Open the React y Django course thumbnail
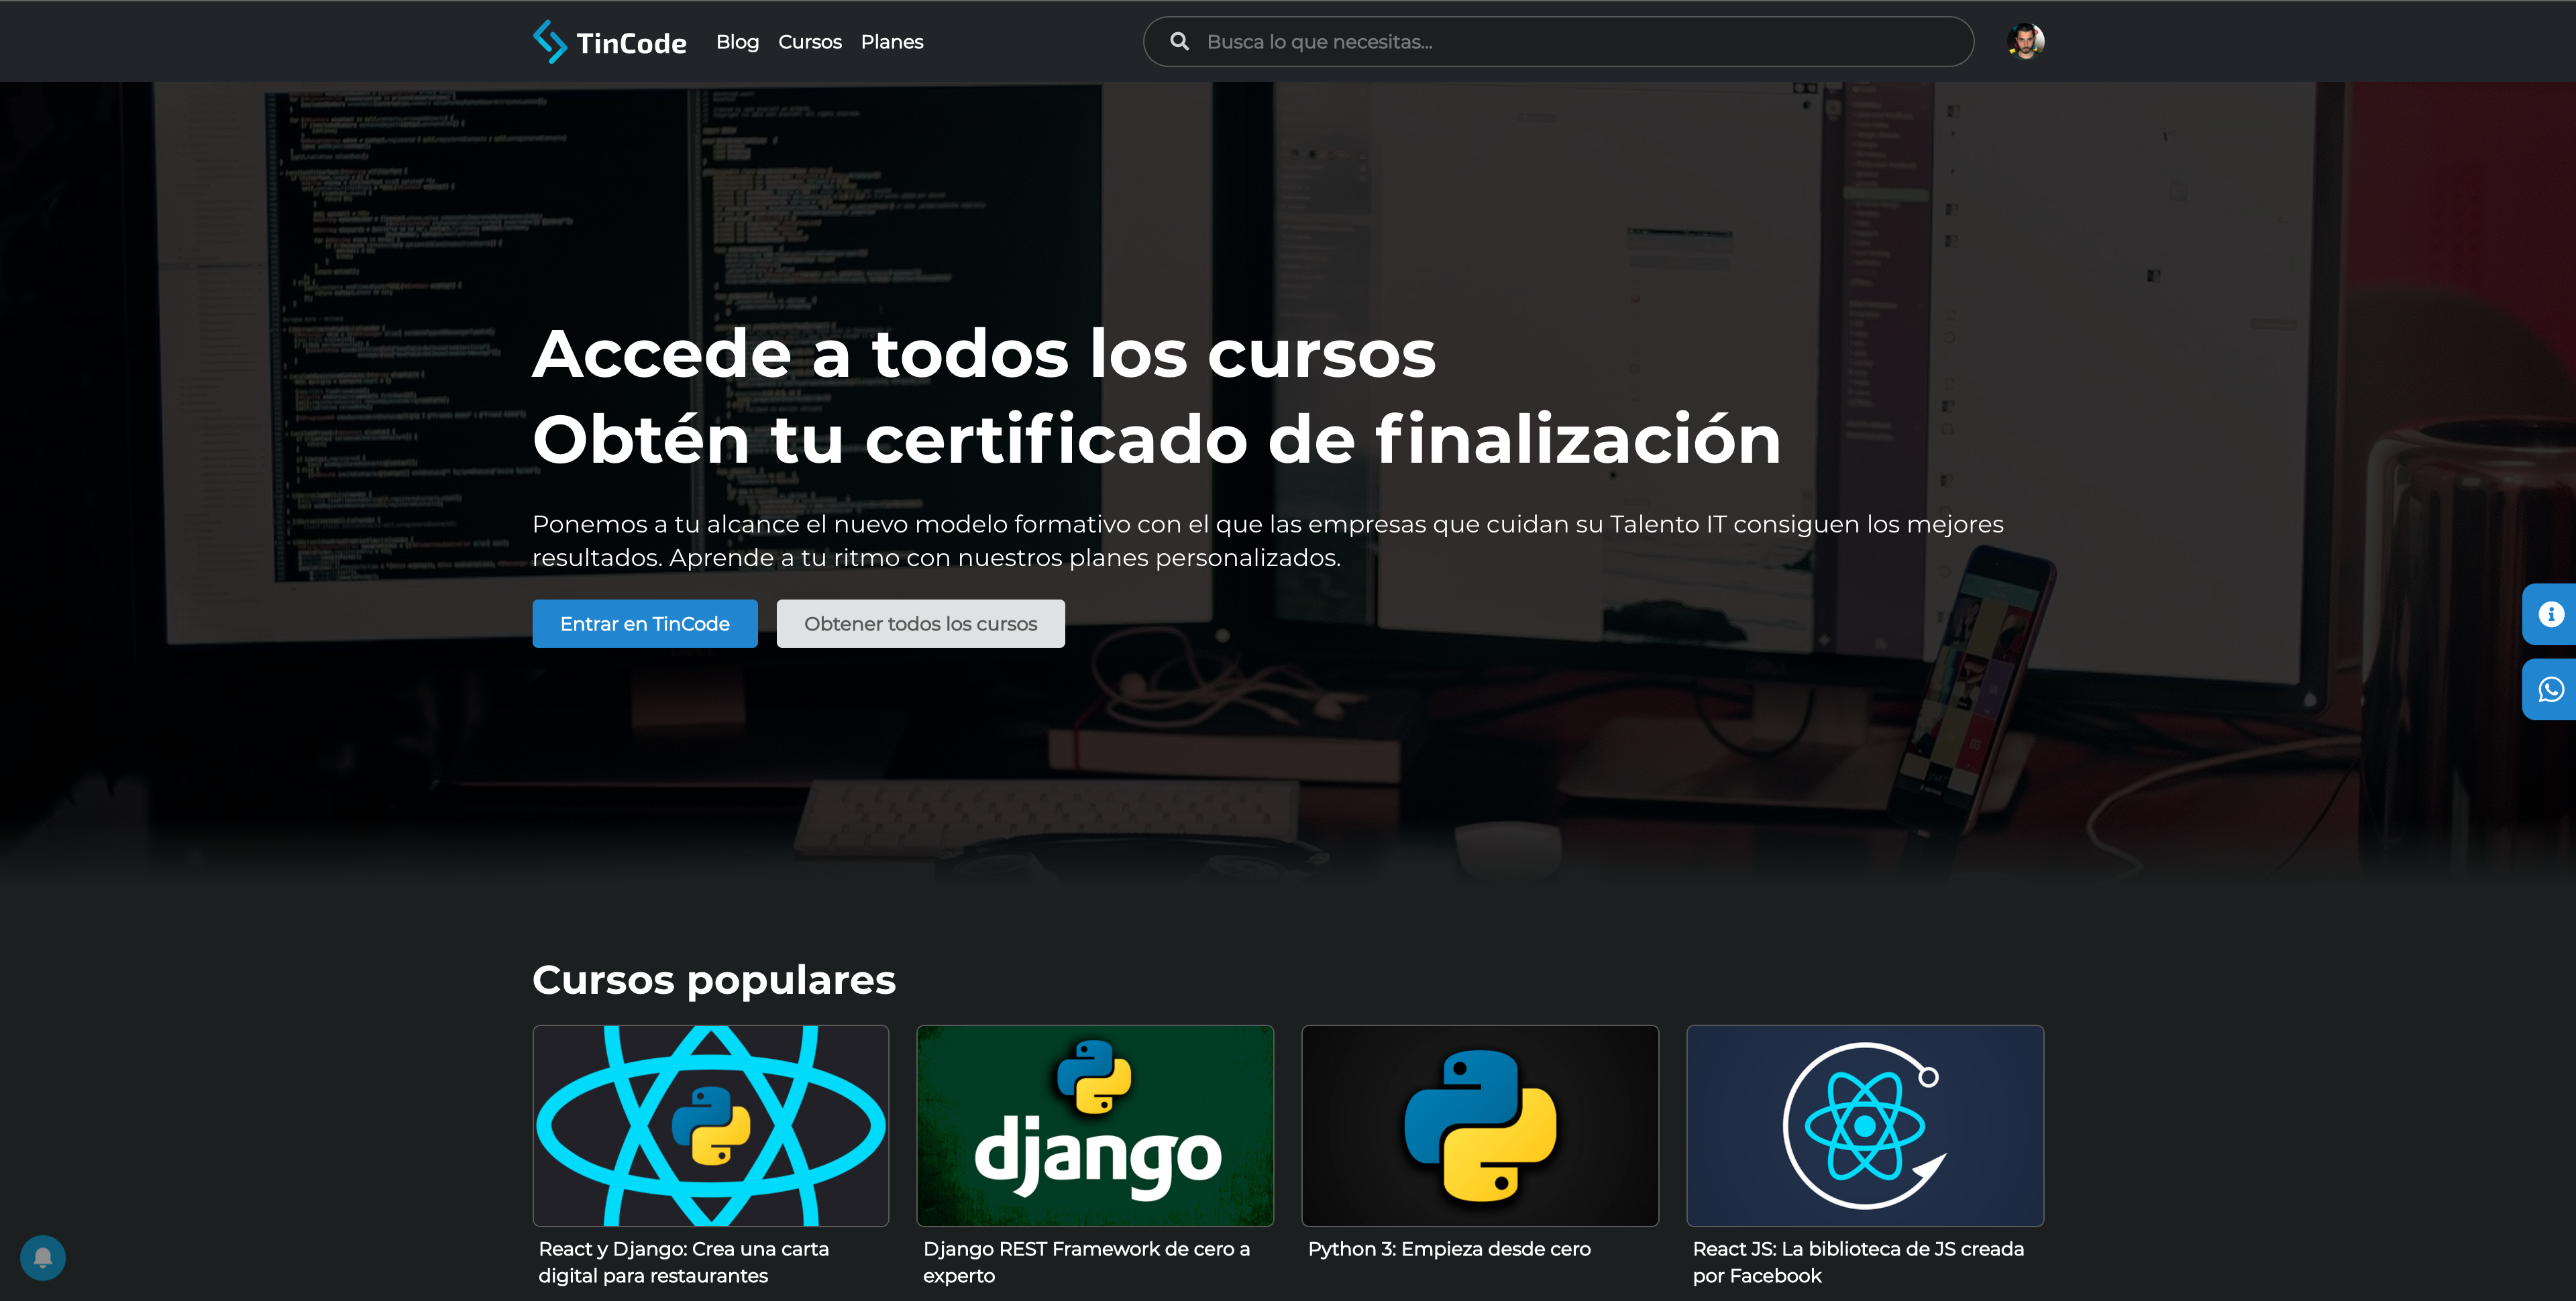 point(710,1125)
